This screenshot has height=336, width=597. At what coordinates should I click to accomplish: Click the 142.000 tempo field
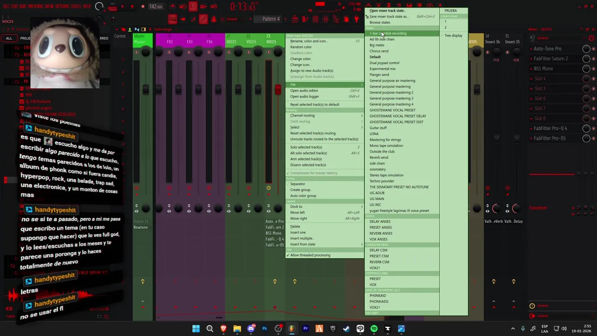pos(156,7)
